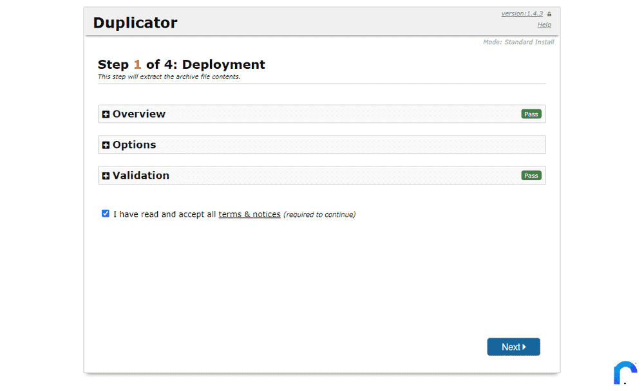
Task: Uncheck the accept terms and notices checkbox
Action: (106, 214)
